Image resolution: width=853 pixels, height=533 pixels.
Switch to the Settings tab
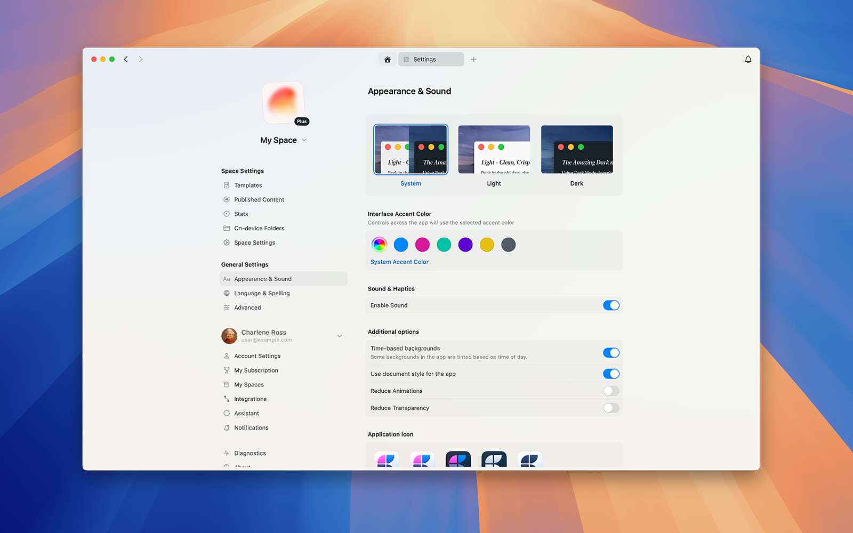(x=431, y=60)
